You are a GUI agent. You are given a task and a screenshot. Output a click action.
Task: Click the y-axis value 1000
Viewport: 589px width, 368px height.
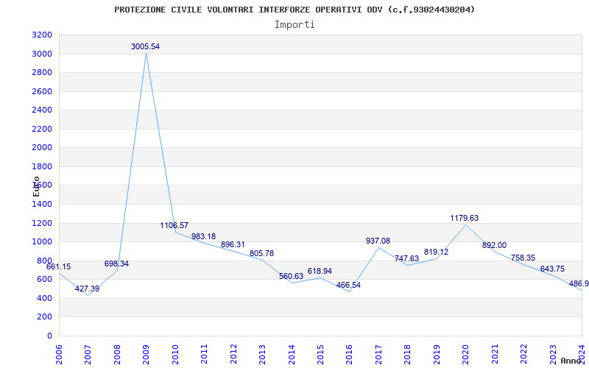click(x=43, y=242)
